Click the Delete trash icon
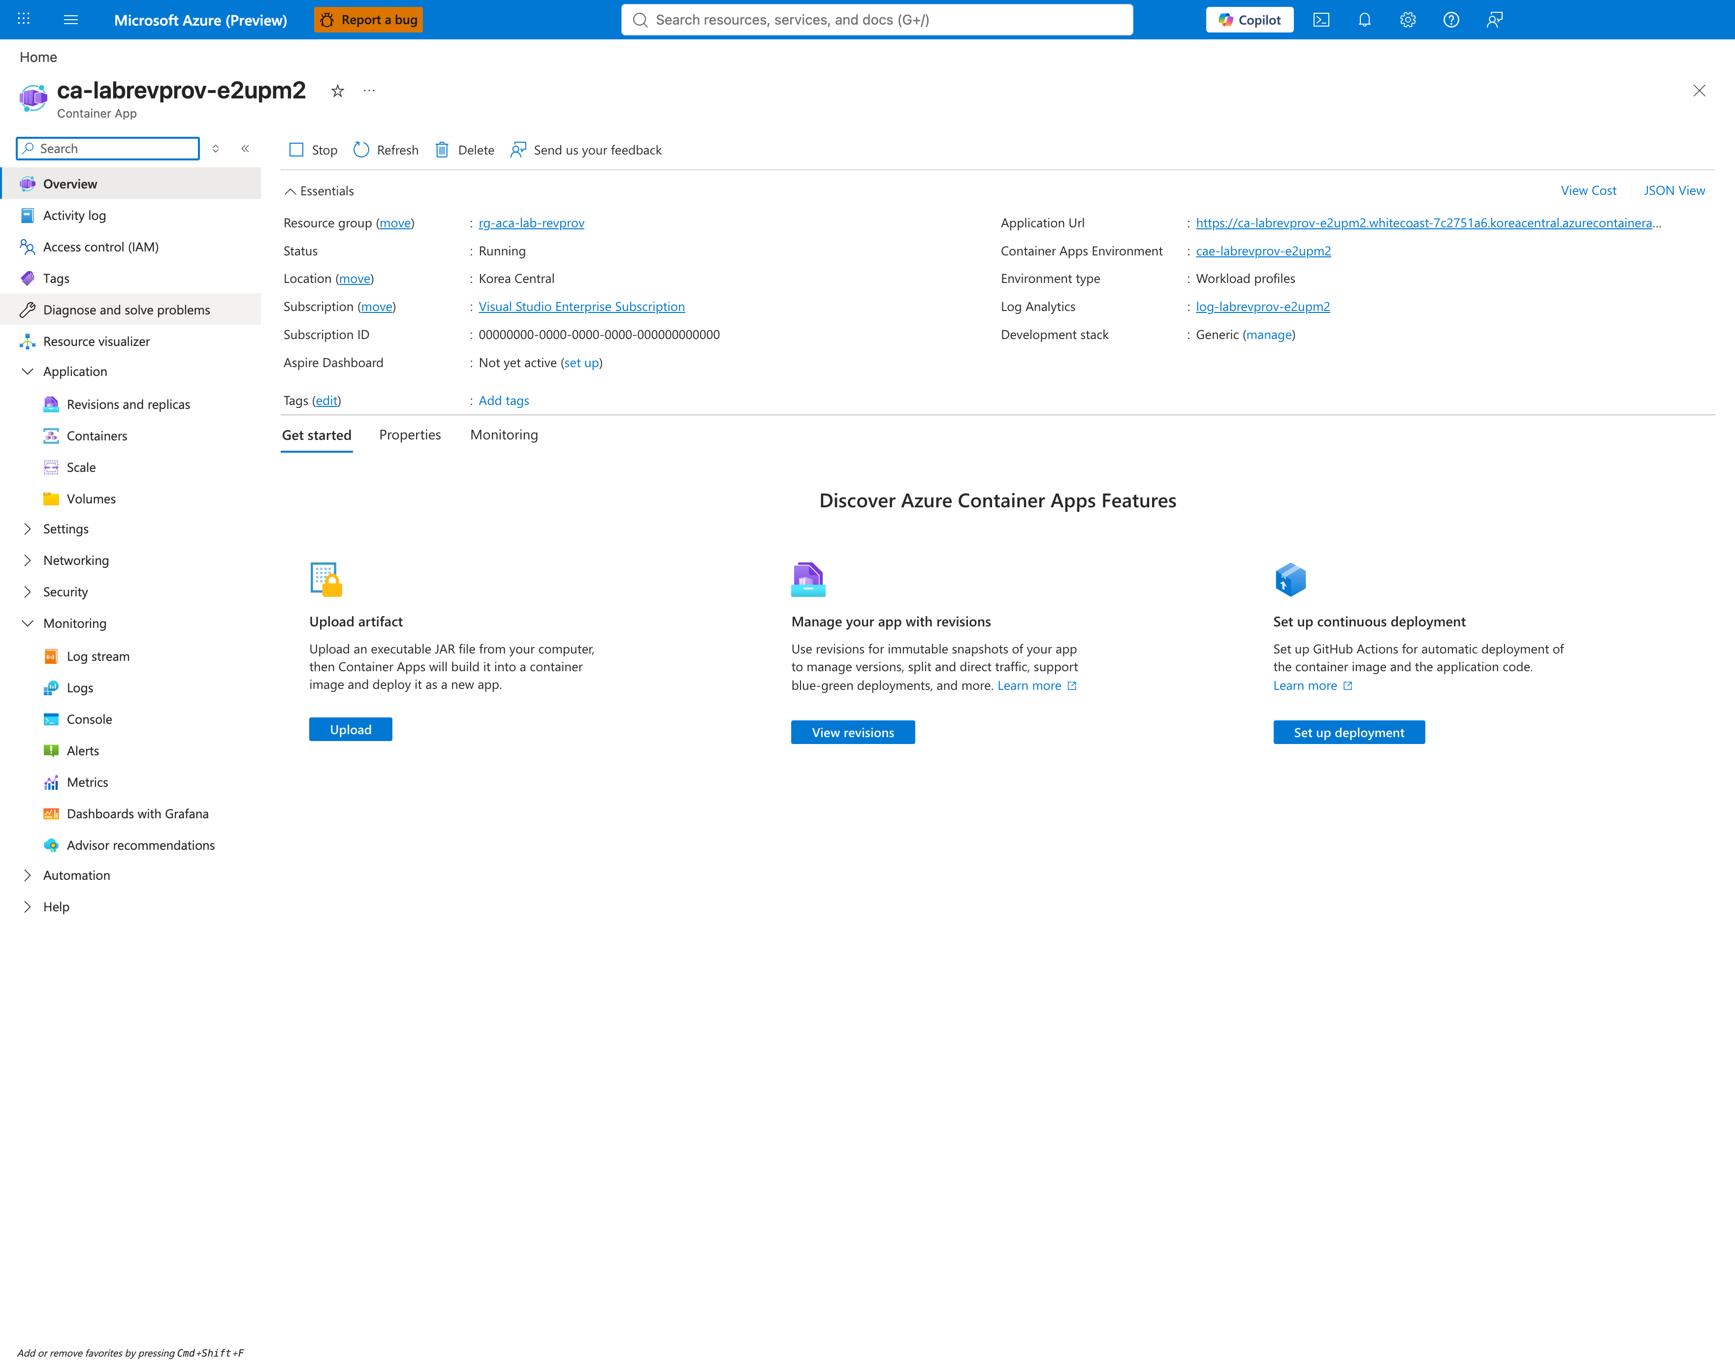This screenshot has width=1735, height=1363. (442, 150)
